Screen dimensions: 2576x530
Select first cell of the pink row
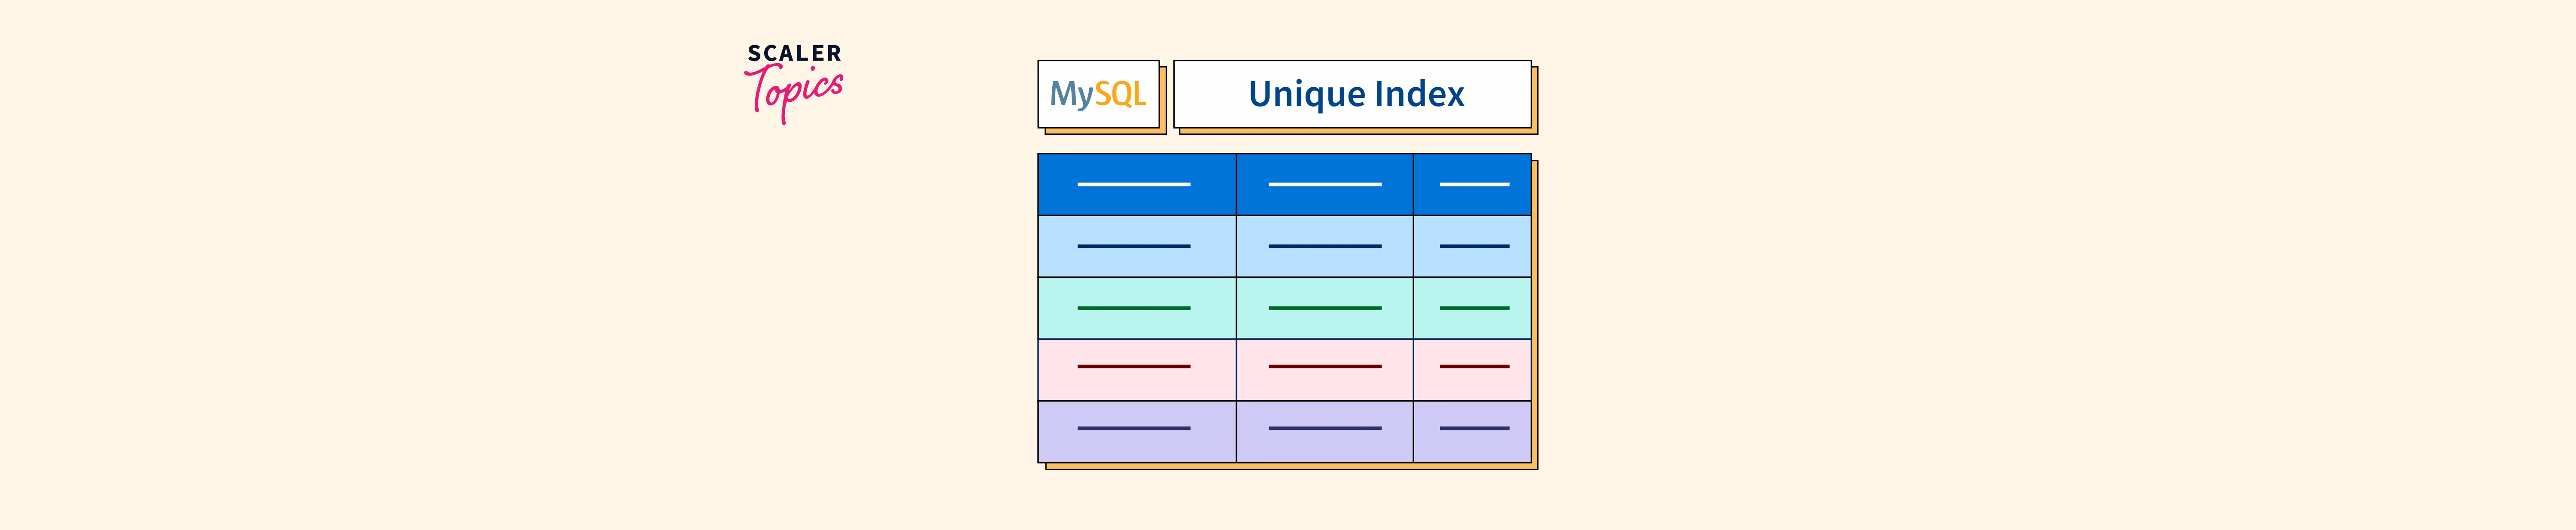[1136, 370]
